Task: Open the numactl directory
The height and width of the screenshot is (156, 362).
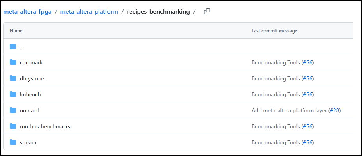Action: 30,110
